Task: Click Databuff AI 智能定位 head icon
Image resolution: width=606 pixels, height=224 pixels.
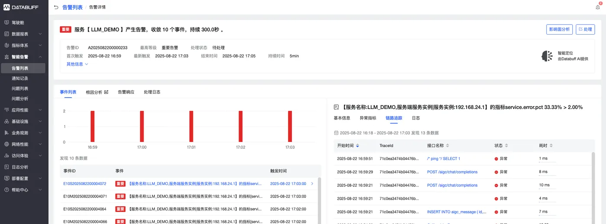Action: click(x=547, y=56)
